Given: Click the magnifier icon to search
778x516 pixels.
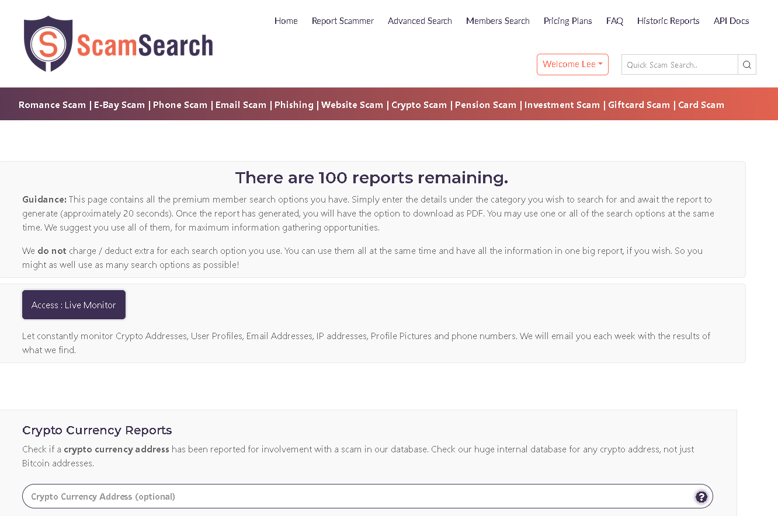Looking at the screenshot, I should click(x=747, y=64).
